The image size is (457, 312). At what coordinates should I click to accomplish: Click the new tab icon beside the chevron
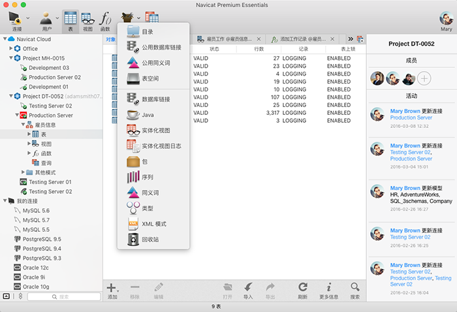tap(360, 39)
